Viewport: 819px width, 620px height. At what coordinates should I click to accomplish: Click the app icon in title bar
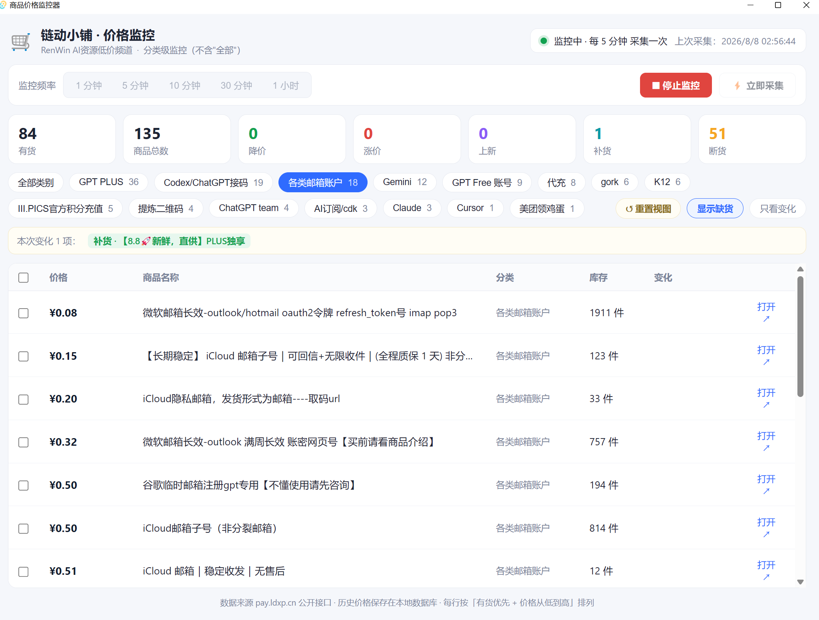coord(4,5)
